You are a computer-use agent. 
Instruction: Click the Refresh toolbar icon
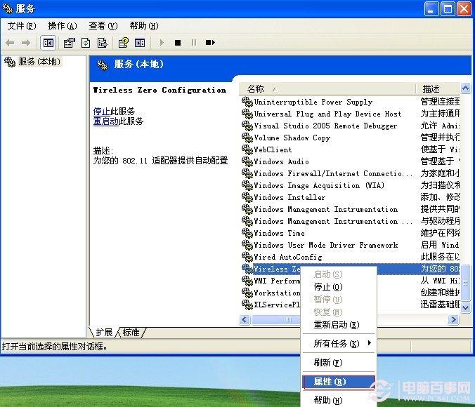86,43
